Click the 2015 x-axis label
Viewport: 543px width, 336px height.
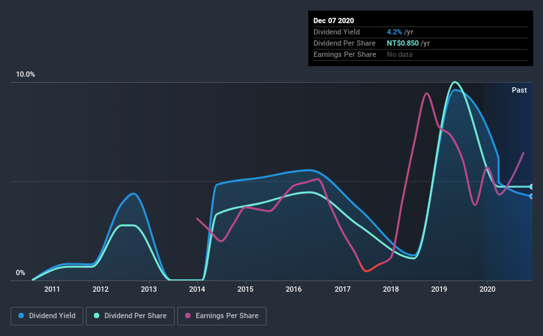pos(245,289)
